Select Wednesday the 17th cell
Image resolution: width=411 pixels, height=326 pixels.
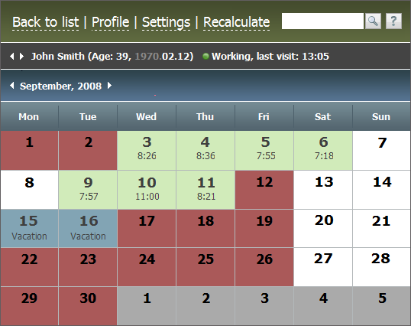(x=147, y=228)
